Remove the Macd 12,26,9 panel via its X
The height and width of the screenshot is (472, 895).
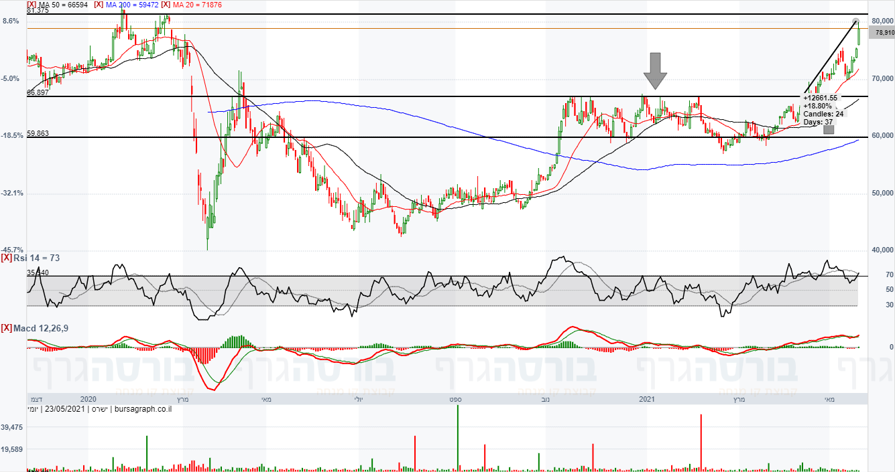[6, 327]
